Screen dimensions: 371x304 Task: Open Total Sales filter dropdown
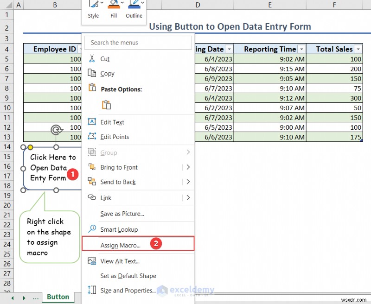(x=358, y=49)
